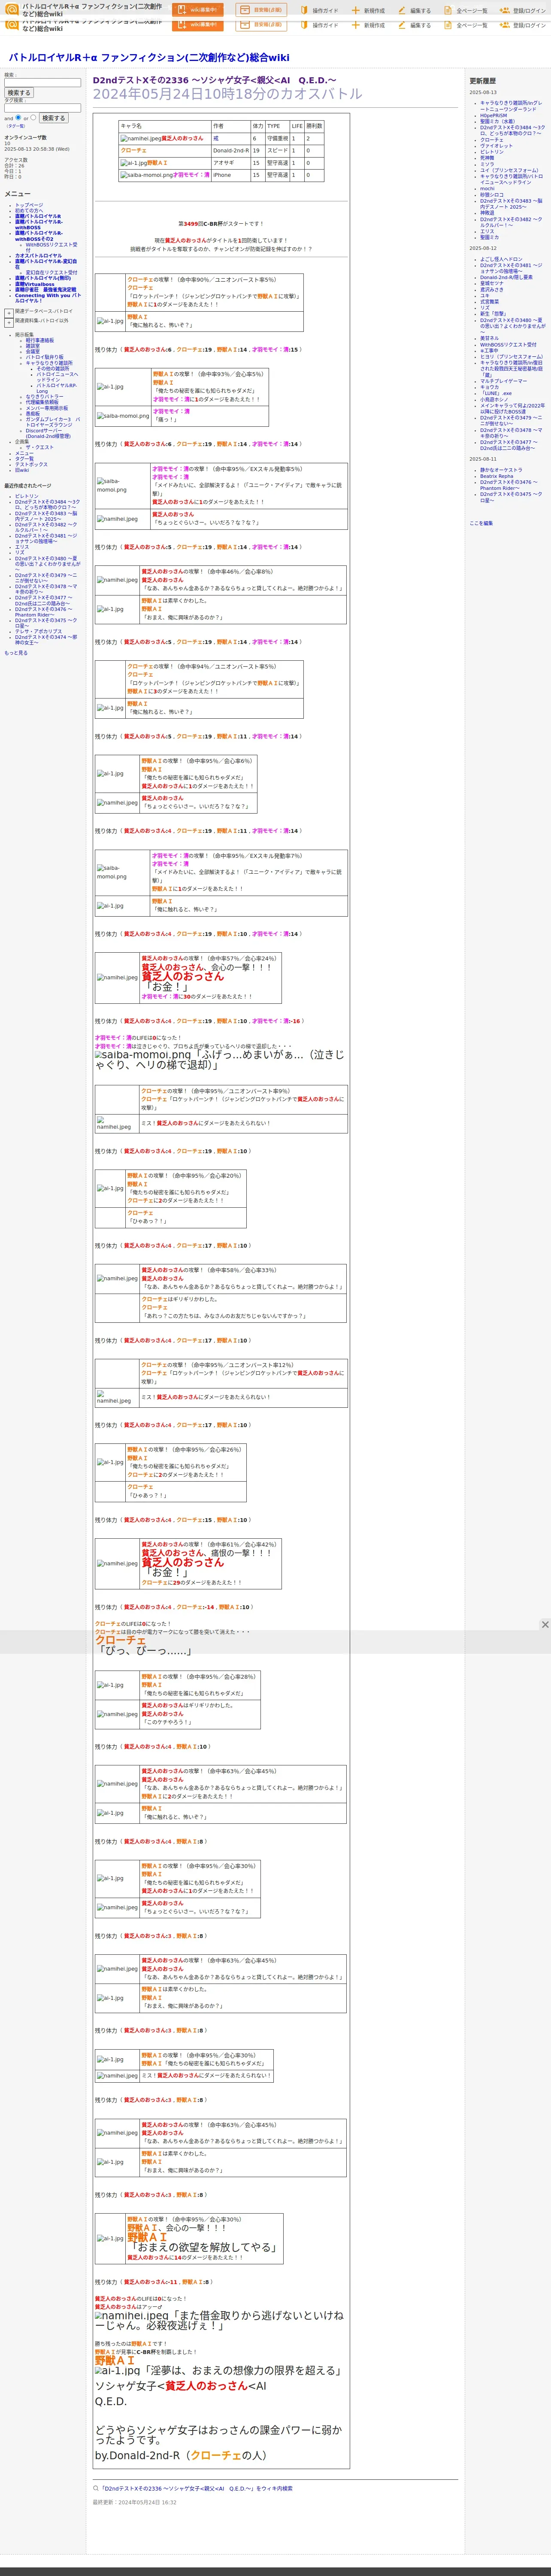The width and height of the screenshot is (551, 2576).
Task: Open the タグ一覧 link under tag search
Action: [16, 126]
